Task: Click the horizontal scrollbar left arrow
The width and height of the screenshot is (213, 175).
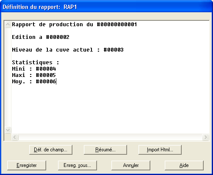Action: pyautogui.click(x=15, y=137)
